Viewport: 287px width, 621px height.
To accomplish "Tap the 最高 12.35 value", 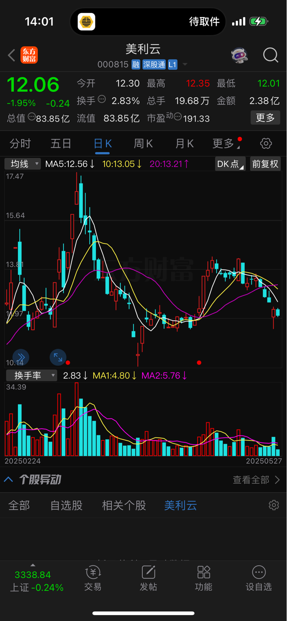I will click(198, 83).
